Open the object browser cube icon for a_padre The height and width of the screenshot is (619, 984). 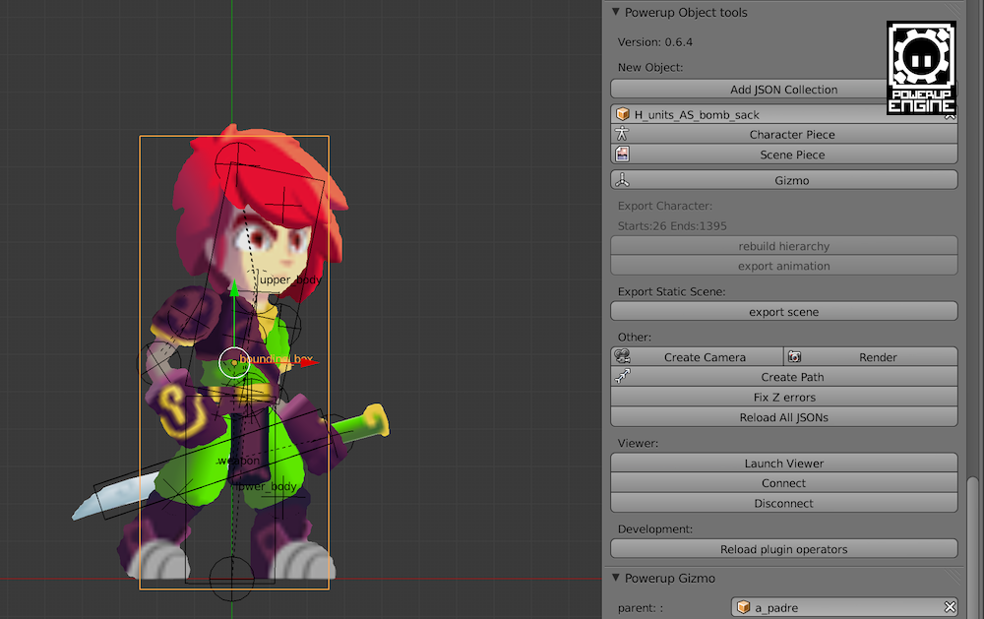pos(744,607)
